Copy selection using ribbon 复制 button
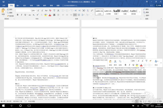This screenshot has height=108, width=163. pyautogui.click(x=10, y=13)
